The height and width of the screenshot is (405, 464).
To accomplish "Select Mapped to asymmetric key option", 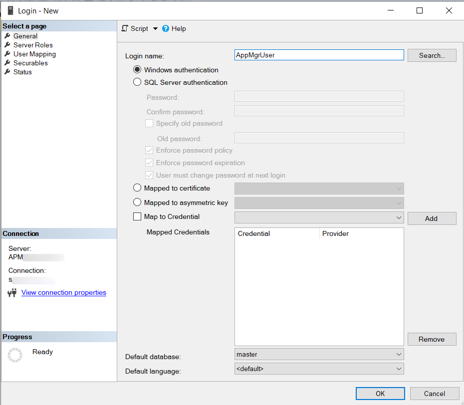I will pos(137,202).
